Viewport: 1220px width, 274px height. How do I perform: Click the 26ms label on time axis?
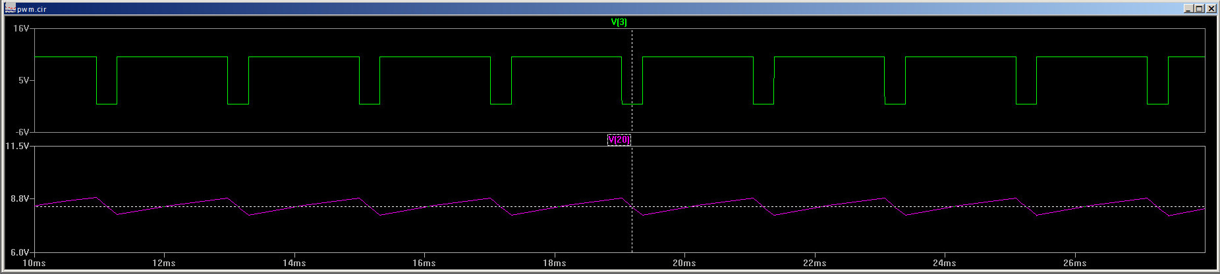[x=1074, y=263]
